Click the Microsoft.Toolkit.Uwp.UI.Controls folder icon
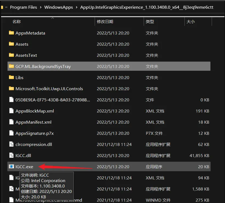The height and width of the screenshot is (203, 225). tap(11, 89)
